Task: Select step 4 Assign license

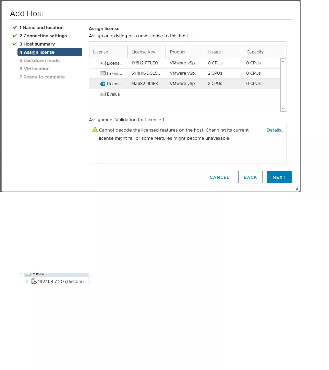Action: point(50,52)
